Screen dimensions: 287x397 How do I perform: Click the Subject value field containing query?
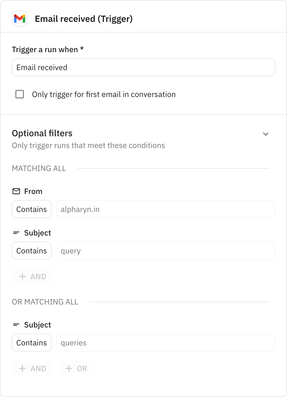pos(165,251)
